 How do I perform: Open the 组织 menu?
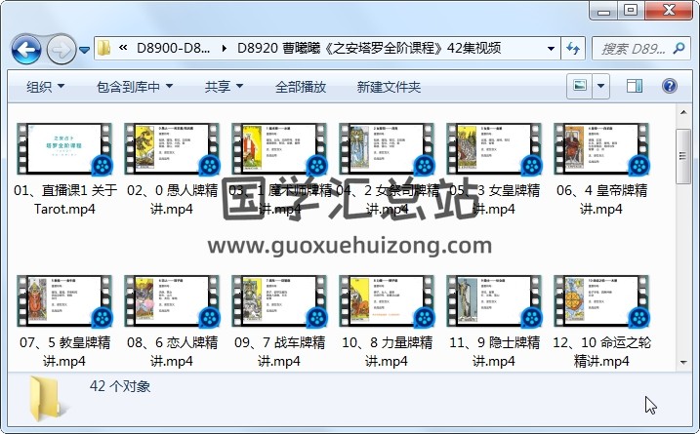pyautogui.click(x=45, y=87)
